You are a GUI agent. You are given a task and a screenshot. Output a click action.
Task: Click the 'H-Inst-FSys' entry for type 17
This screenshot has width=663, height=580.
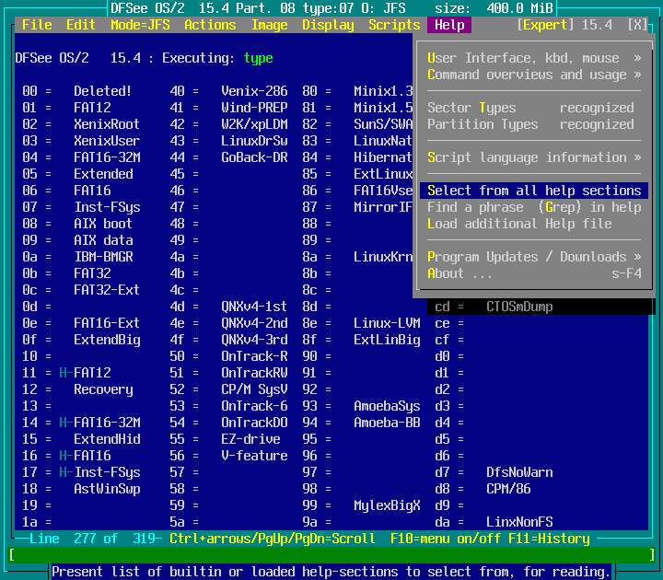click(x=99, y=472)
